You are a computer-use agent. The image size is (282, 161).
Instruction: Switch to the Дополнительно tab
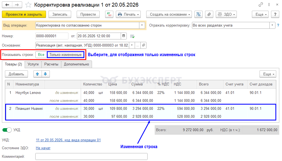[x=76, y=64]
